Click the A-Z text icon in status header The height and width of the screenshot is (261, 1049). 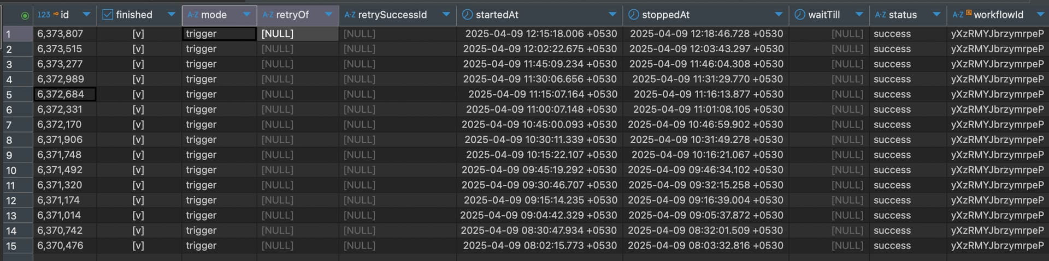click(x=880, y=15)
